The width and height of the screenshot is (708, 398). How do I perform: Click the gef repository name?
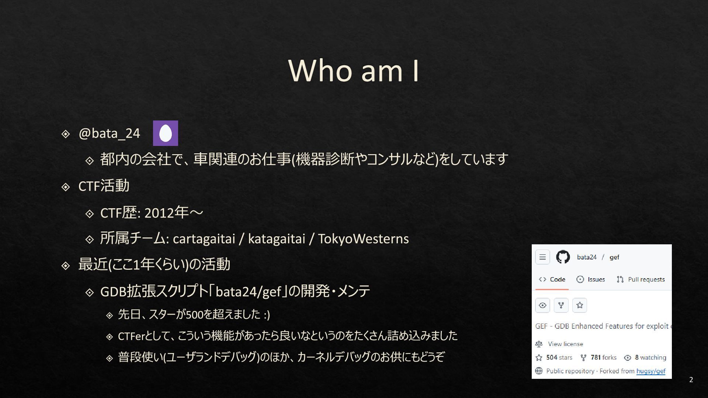point(614,257)
